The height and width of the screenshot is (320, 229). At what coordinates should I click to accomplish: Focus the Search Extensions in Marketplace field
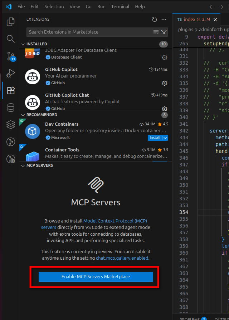(89, 32)
